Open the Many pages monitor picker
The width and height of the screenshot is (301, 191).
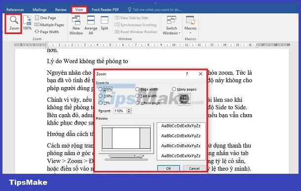(x=184, y=99)
